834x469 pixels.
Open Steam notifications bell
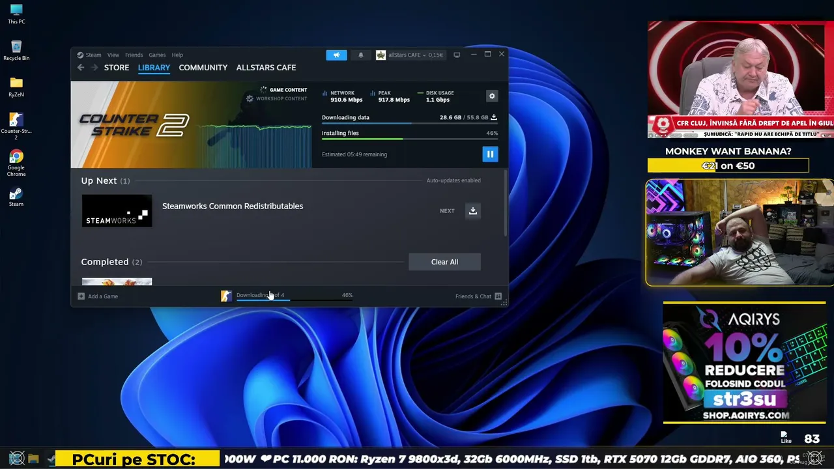pos(361,55)
